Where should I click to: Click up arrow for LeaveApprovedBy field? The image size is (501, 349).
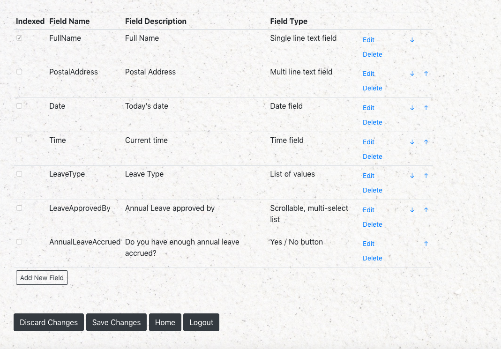point(426,210)
